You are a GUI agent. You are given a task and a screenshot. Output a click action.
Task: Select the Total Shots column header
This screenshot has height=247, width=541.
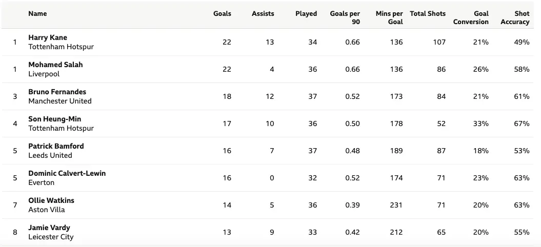pos(428,14)
